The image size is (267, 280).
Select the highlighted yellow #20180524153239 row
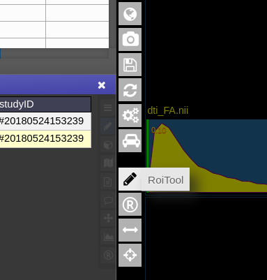[x=45, y=139]
